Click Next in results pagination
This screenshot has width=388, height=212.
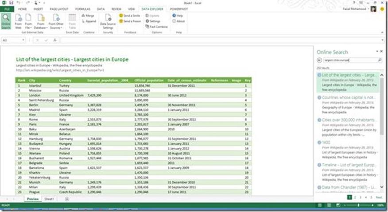[x=379, y=197]
